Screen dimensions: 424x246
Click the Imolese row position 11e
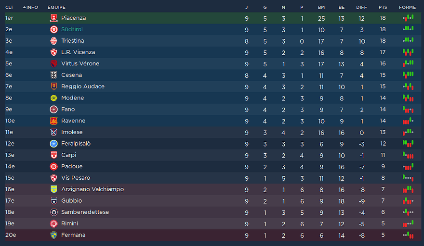pyautogui.click(x=10, y=132)
